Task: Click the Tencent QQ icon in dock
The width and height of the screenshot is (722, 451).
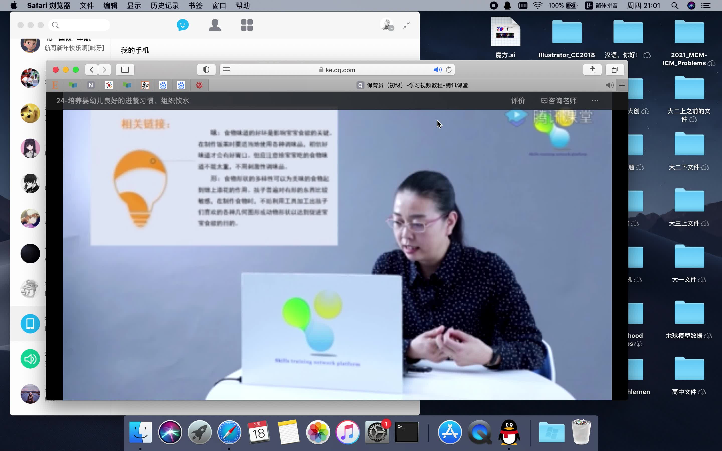Action: [x=509, y=431]
